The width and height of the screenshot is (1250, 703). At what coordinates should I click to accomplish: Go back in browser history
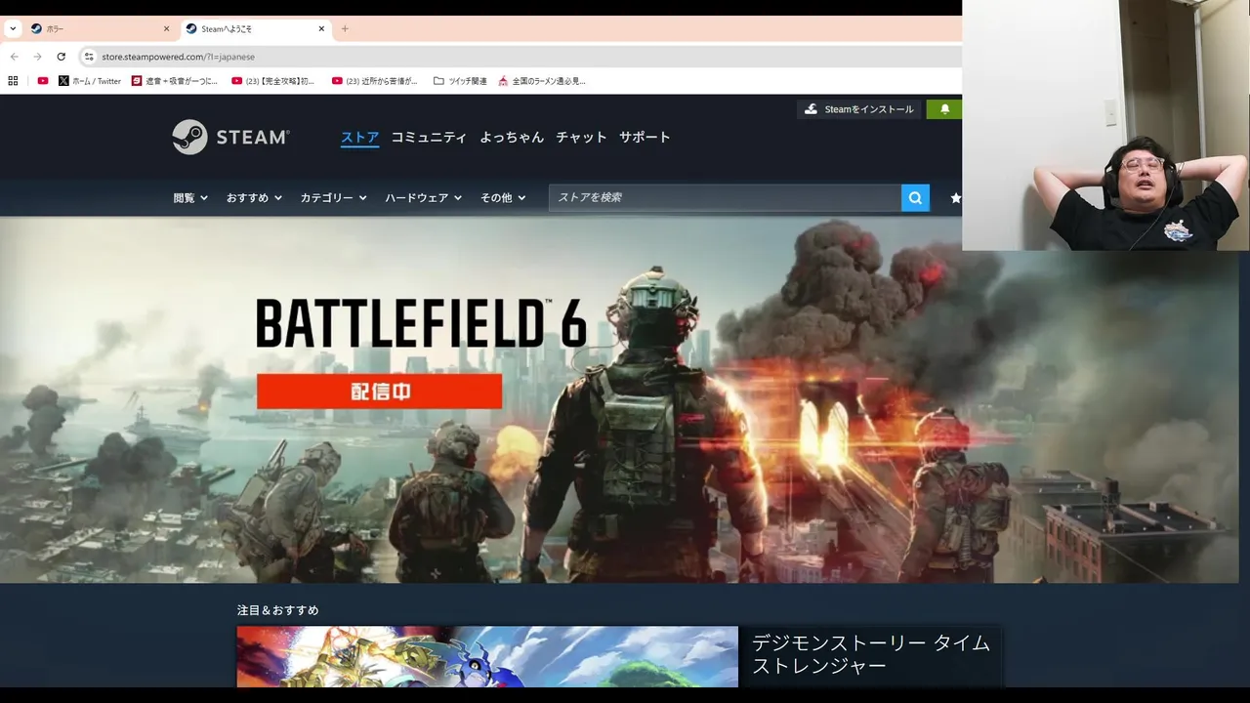[x=14, y=57]
